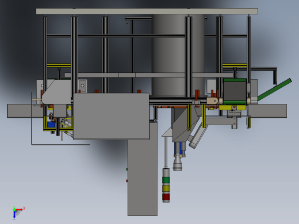
Task: Select the tall gray cabinet column at bottom
Action: 143,169
